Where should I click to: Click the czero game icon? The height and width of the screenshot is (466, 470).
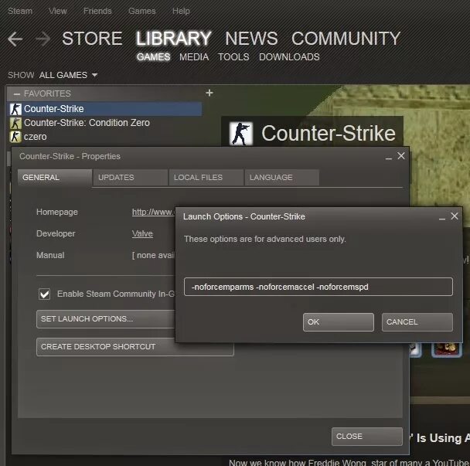point(15,137)
